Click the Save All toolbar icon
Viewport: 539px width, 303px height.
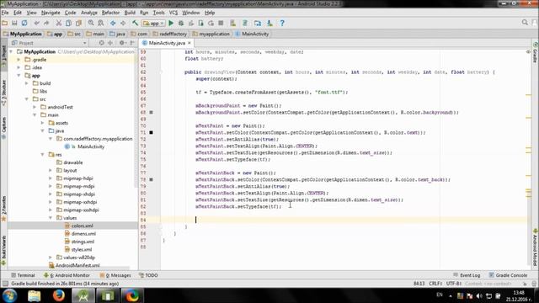14,23
